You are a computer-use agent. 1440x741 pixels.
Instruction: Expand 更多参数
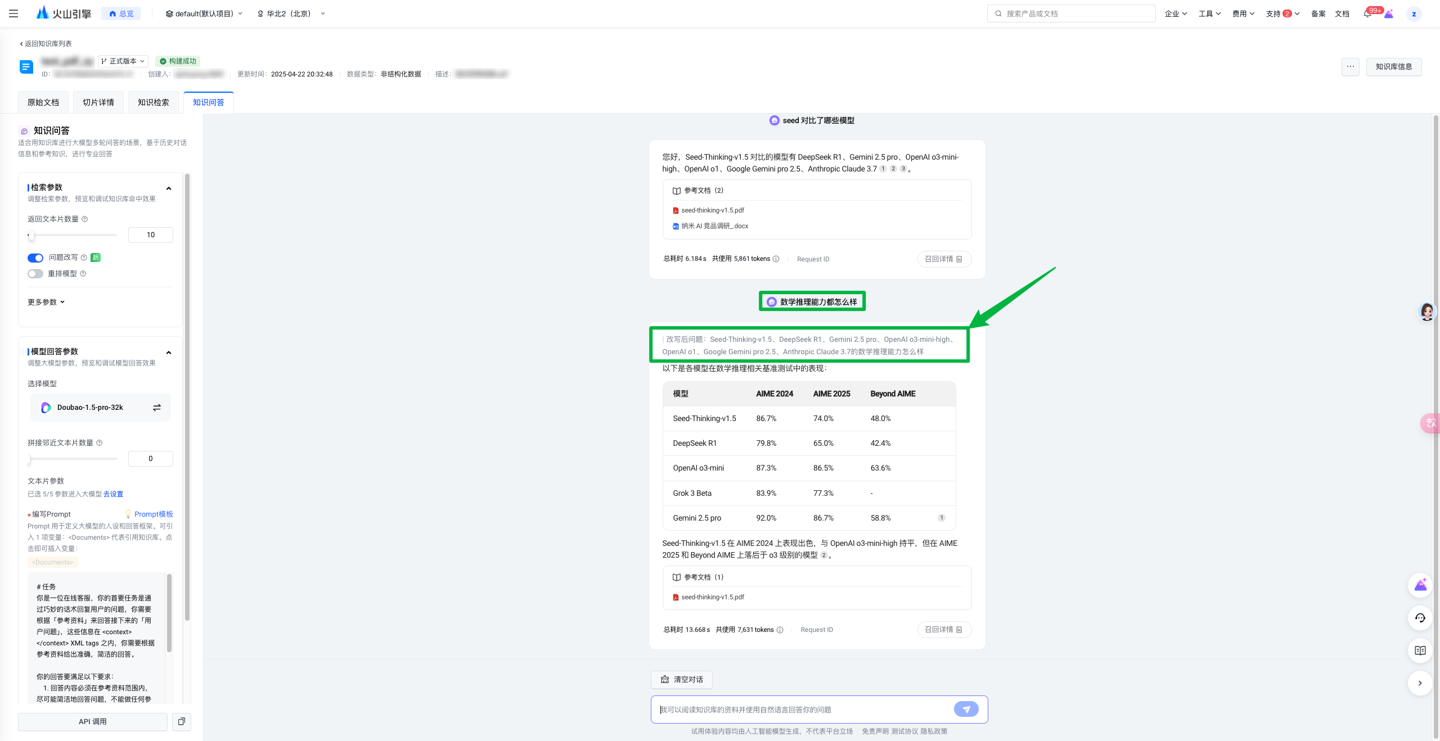point(46,302)
